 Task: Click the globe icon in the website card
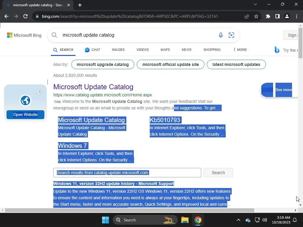point(25,100)
